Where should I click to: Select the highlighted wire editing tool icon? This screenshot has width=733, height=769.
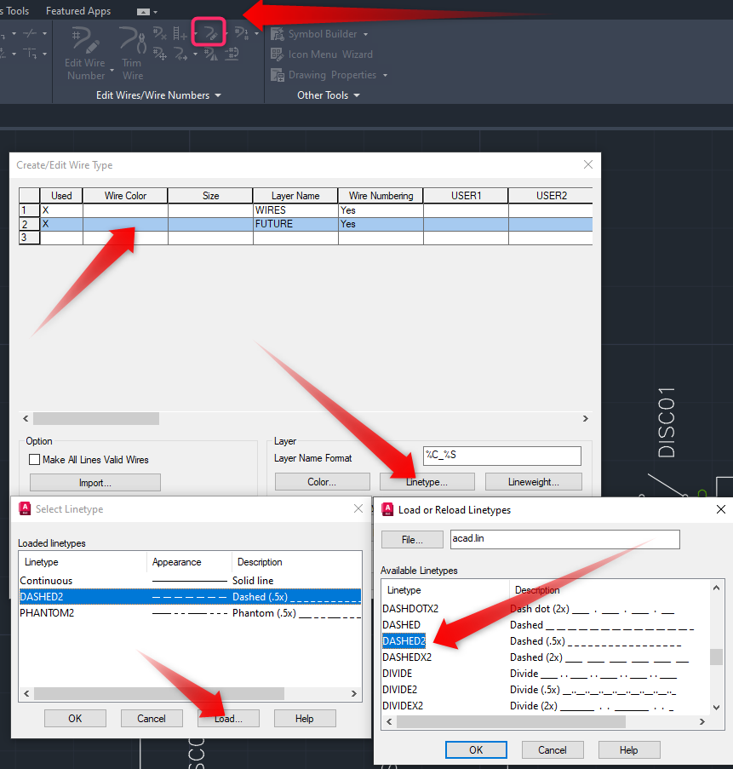pyautogui.click(x=210, y=34)
